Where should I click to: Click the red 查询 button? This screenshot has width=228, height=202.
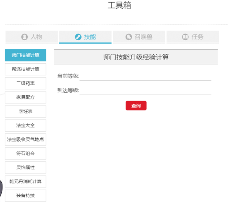click(136, 106)
